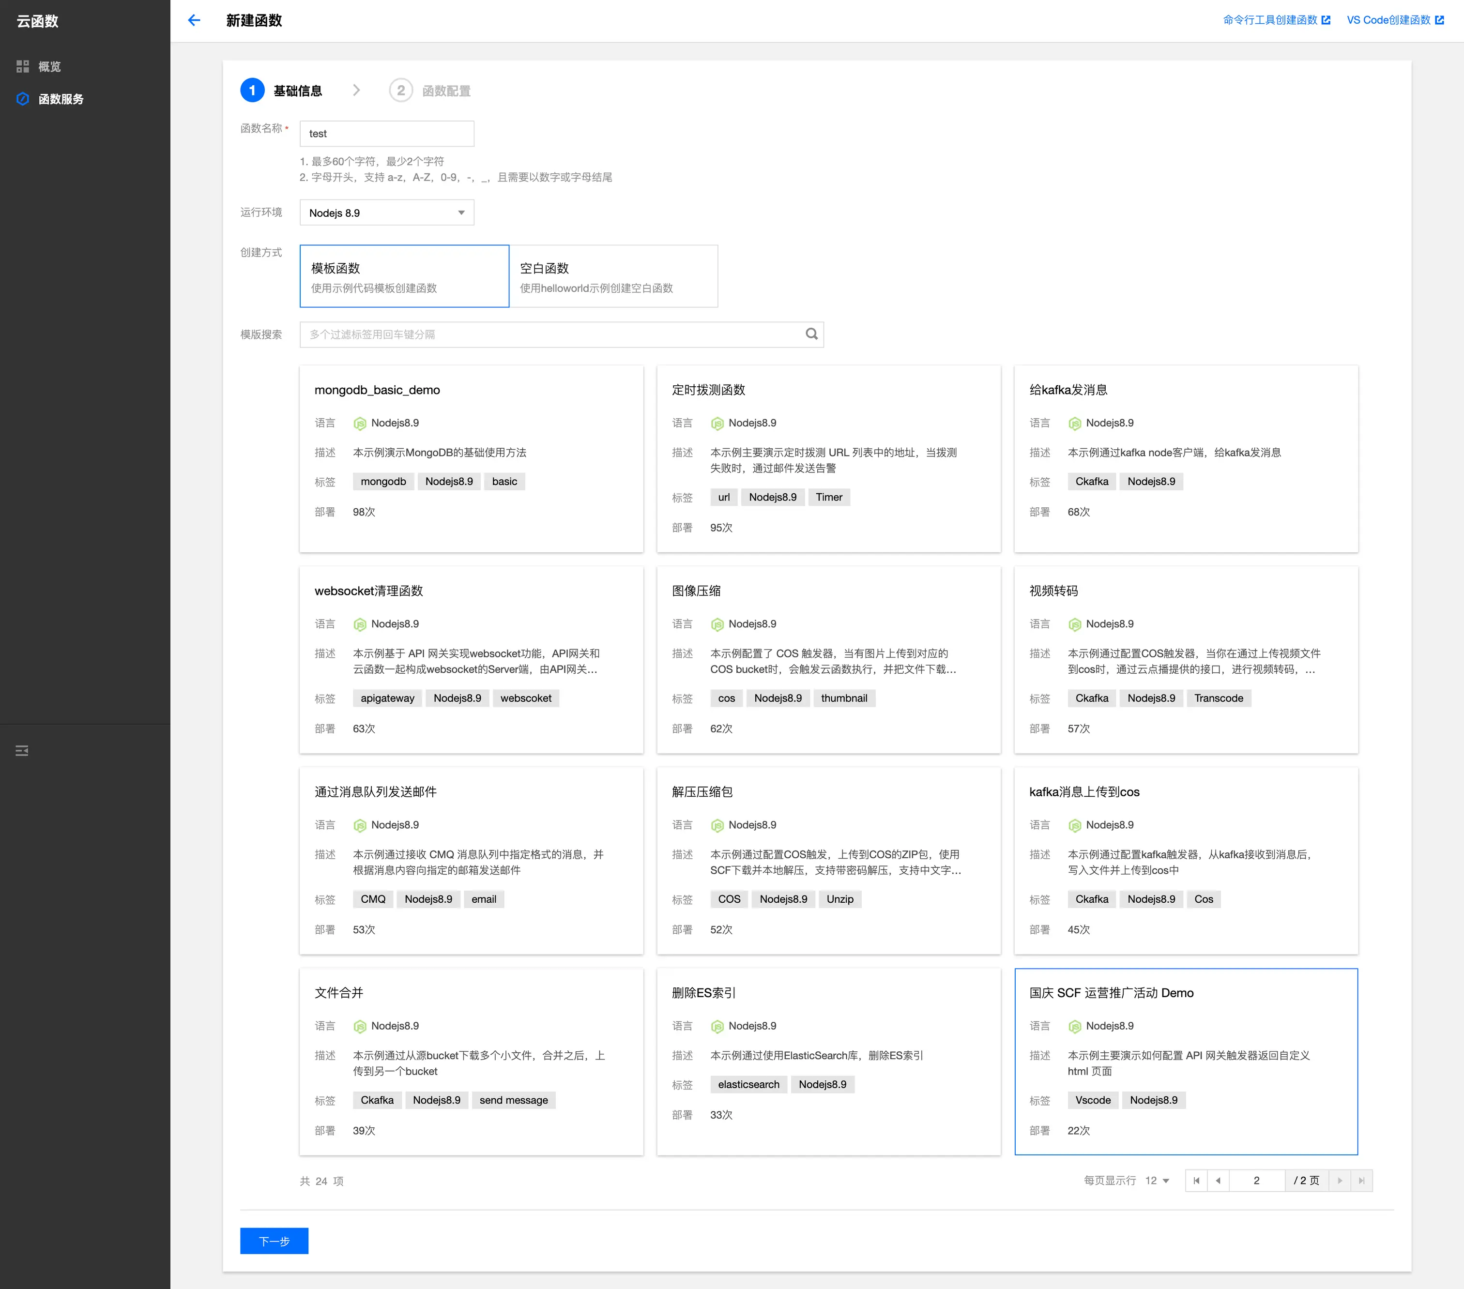Select the 模板函数 creation method
This screenshot has width=1464, height=1289.
click(404, 276)
